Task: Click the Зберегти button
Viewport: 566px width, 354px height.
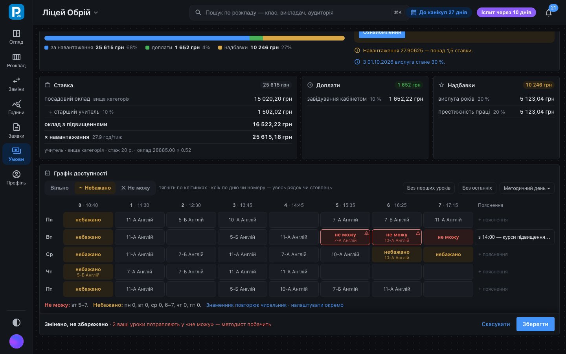Action: [x=535, y=324]
